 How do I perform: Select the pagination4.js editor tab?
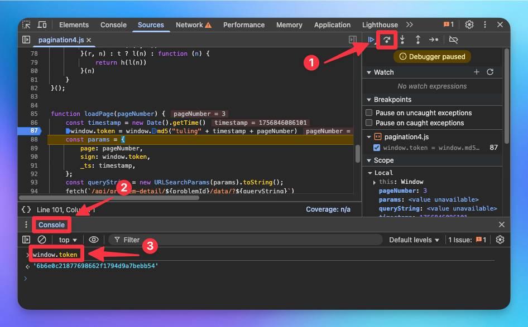point(61,40)
